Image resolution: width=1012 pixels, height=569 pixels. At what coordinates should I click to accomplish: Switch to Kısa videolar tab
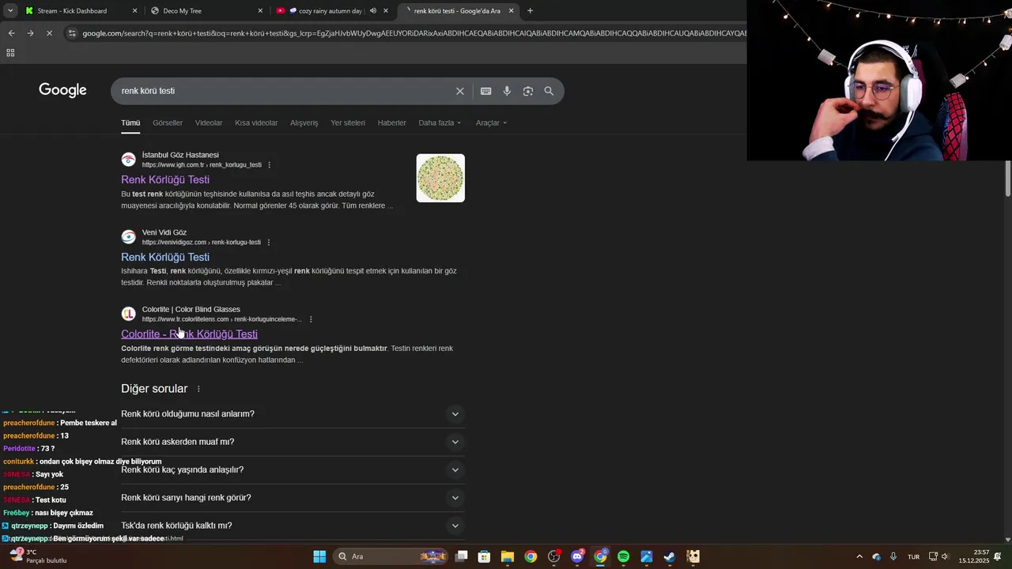[x=256, y=122]
